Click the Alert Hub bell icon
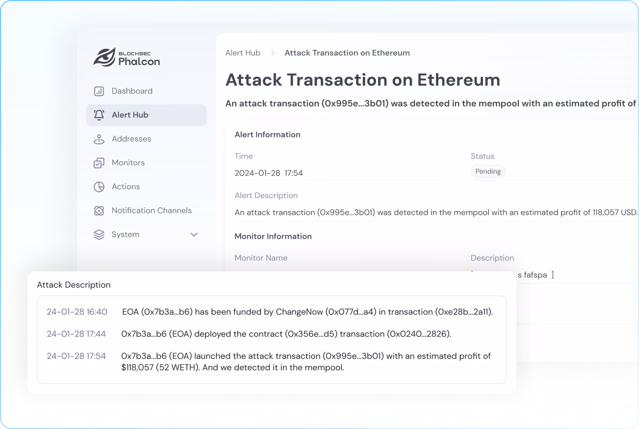This screenshot has width=639, height=429. 99,115
